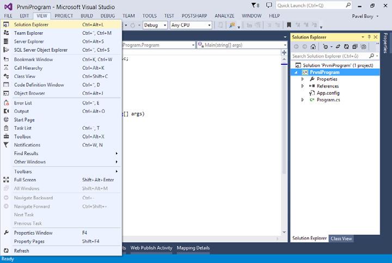Viewport: 392px width, 263px height.
Task: Click Sync with Active Document icon
Action: click(338, 47)
